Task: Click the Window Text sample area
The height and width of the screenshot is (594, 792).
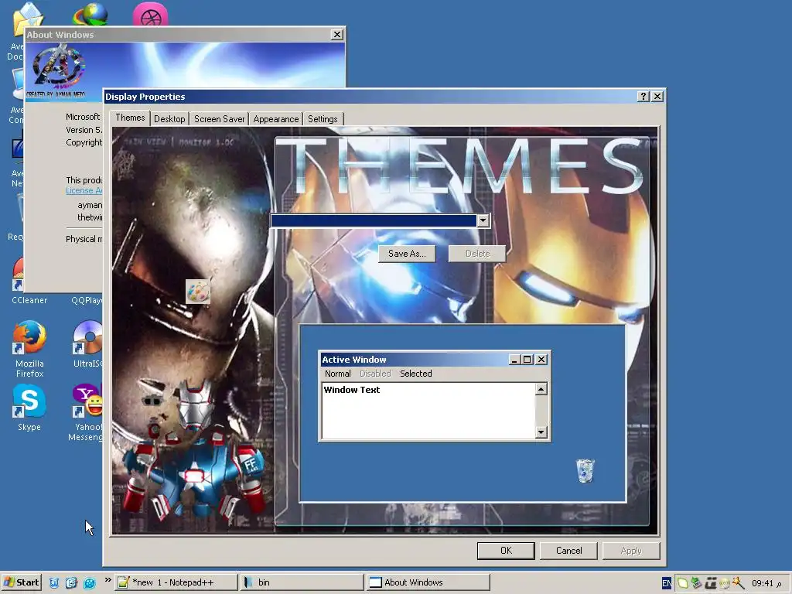Action: 428,411
